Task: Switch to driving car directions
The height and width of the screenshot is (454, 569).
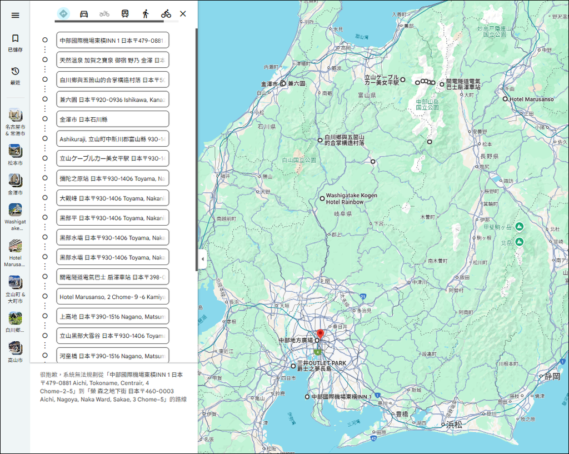Action: pos(84,14)
